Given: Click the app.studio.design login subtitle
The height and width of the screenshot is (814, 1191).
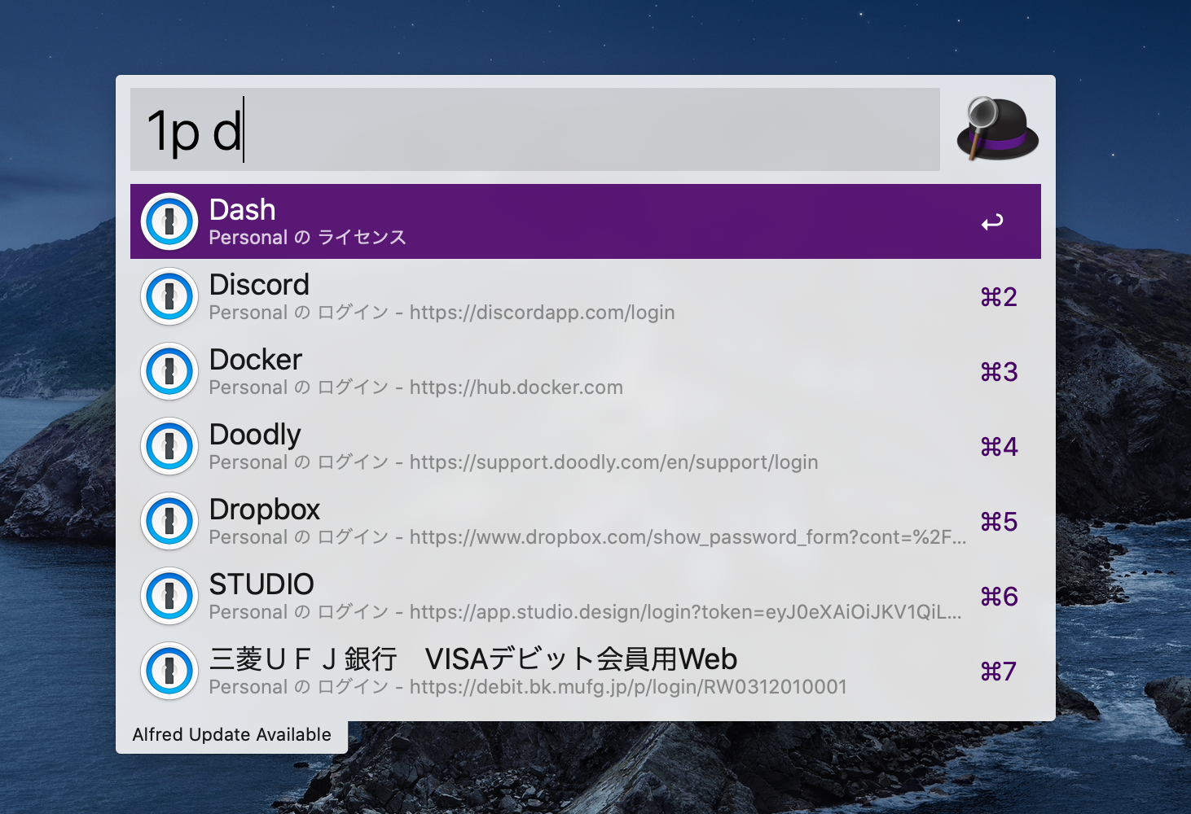Looking at the screenshot, I should coord(586,612).
